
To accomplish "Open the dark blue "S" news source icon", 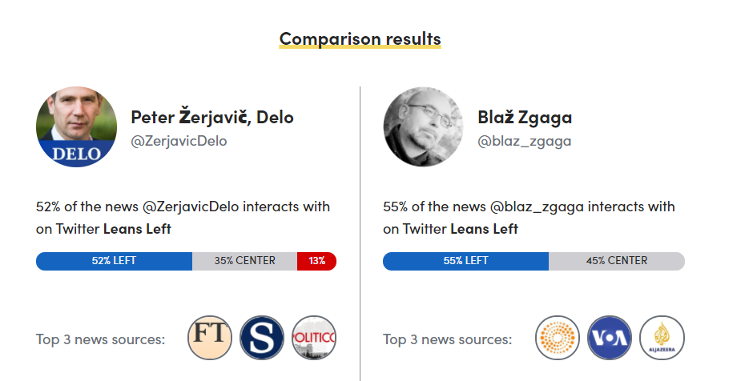I will pyautogui.click(x=262, y=338).
